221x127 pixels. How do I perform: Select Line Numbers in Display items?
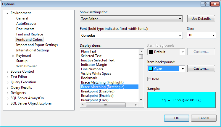pyautogui.click(x=92, y=69)
